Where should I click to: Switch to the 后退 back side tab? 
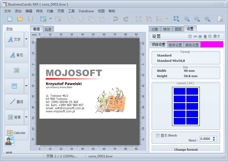coord(48,30)
